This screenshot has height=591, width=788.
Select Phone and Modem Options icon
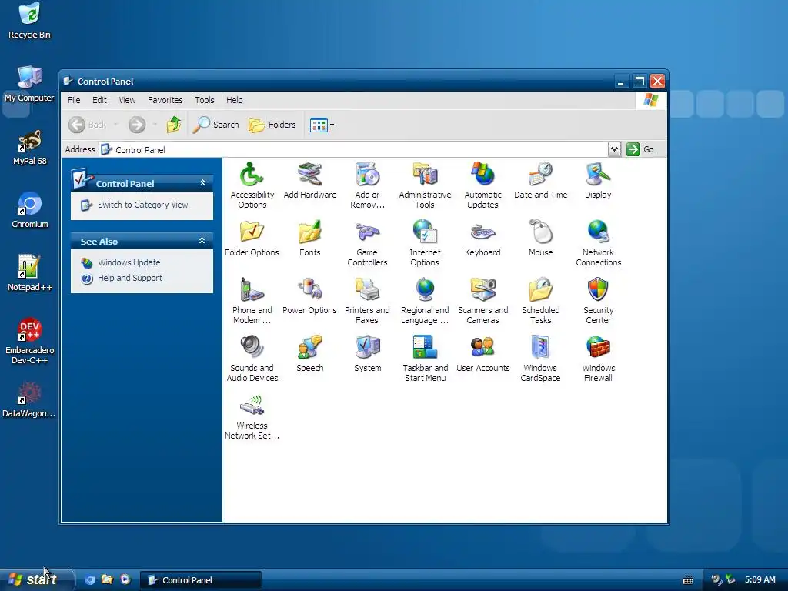click(252, 290)
